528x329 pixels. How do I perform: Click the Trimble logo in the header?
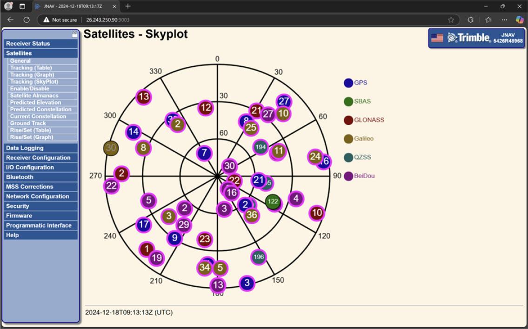(x=468, y=38)
